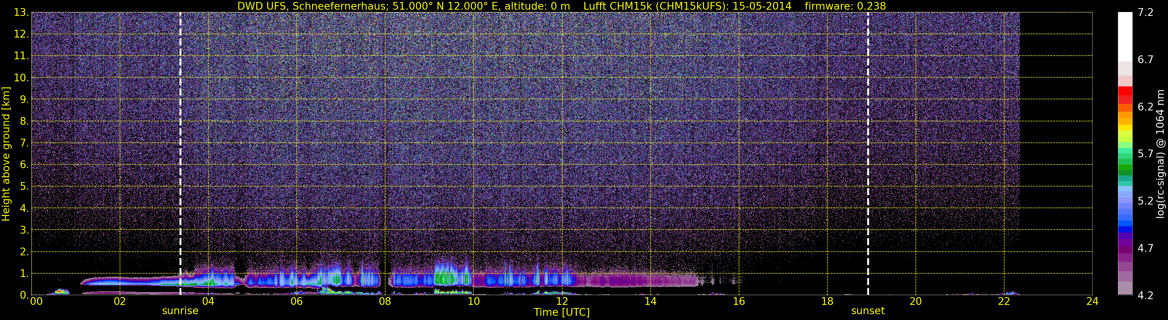Click the height axis tick label '13.'
Screen dimensions: 1168x320
pos(21,12)
